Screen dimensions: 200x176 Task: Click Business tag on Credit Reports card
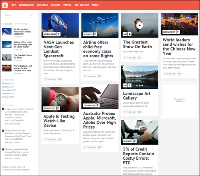(x=128, y=141)
